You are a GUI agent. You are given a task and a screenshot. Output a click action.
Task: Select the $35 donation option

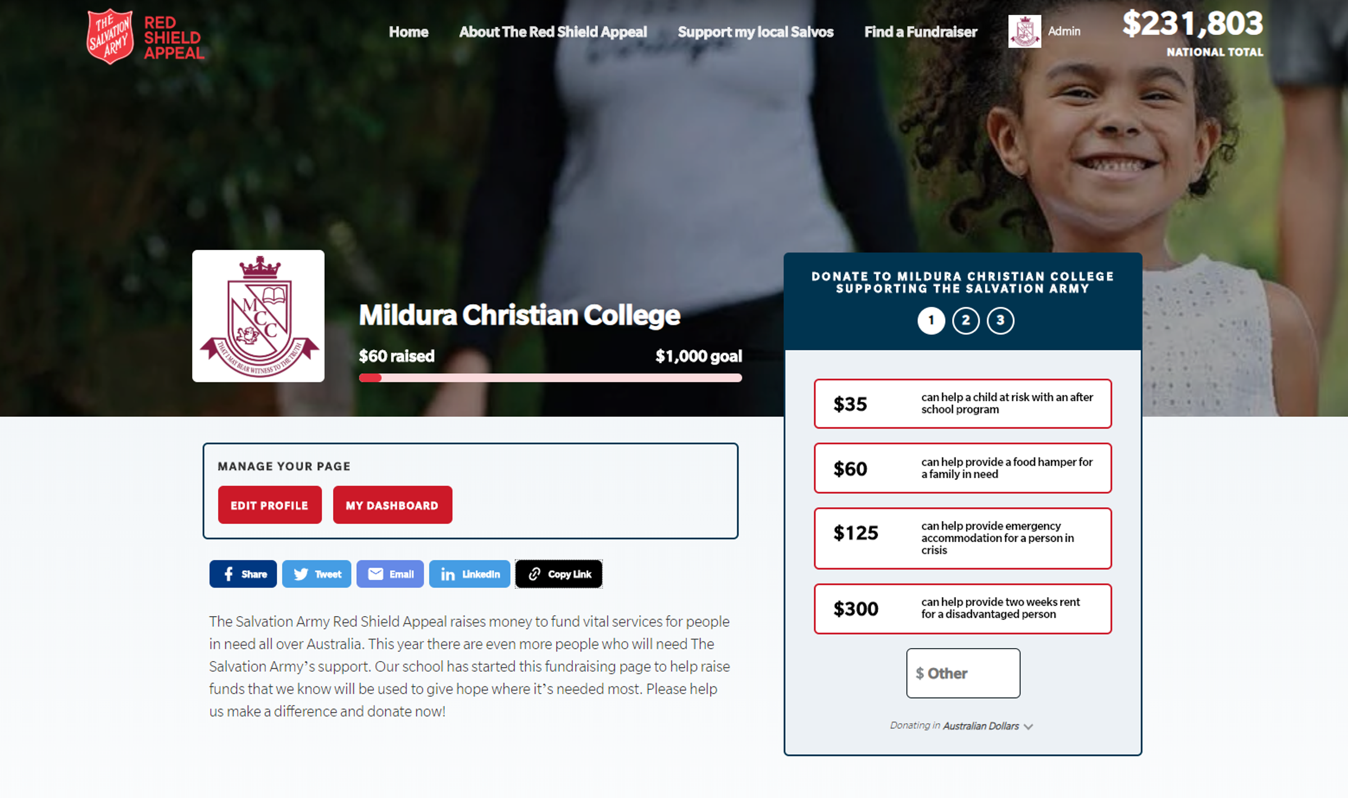click(963, 403)
